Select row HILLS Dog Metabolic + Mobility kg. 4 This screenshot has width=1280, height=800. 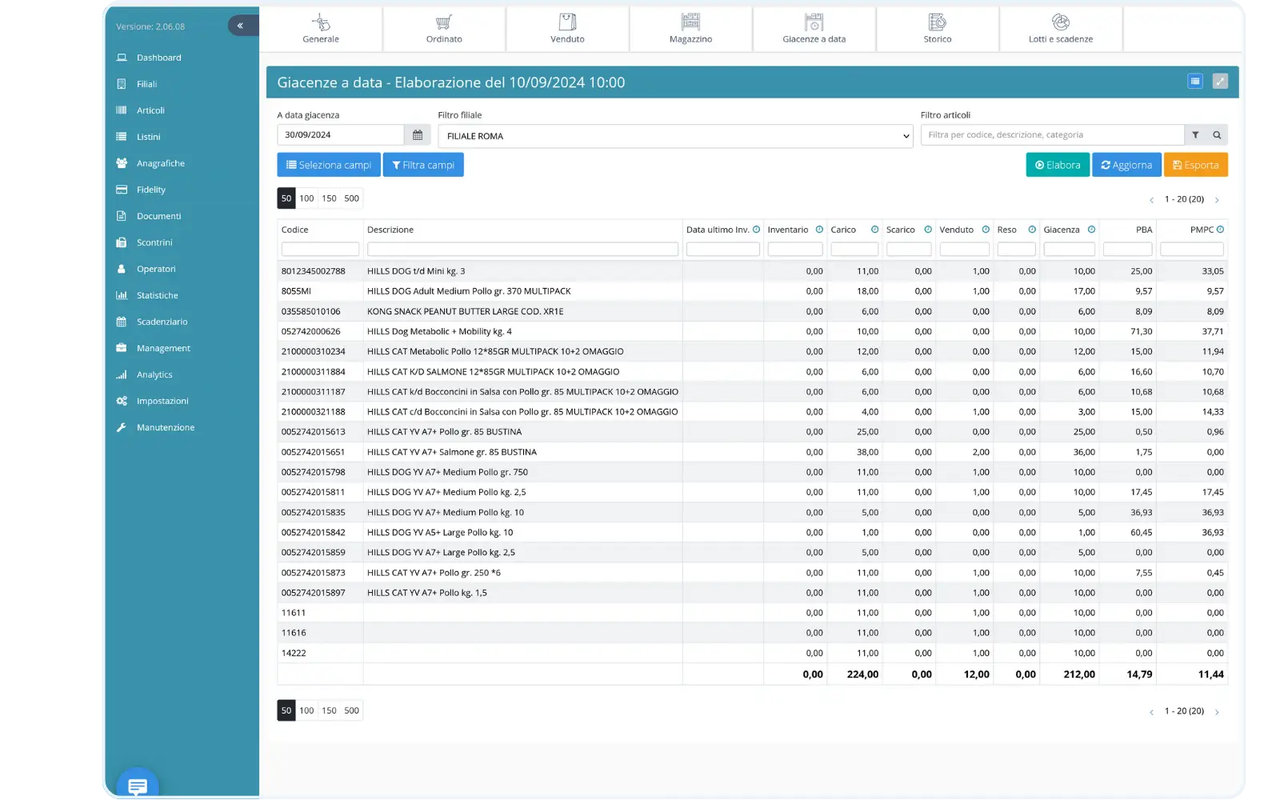(x=752, y=331)
